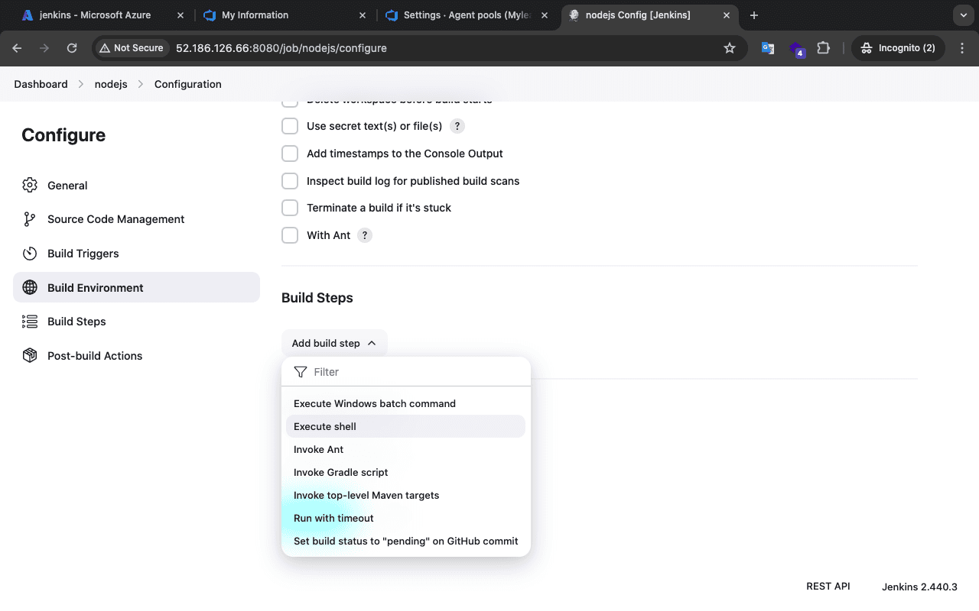Expand the Dashboard breadcrumb chevron
This screenshot has height=611, width=979.
point(81,84)
